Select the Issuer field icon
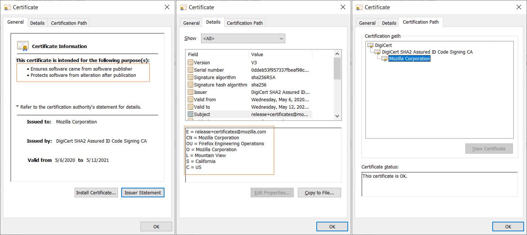 tap(191, 92)
